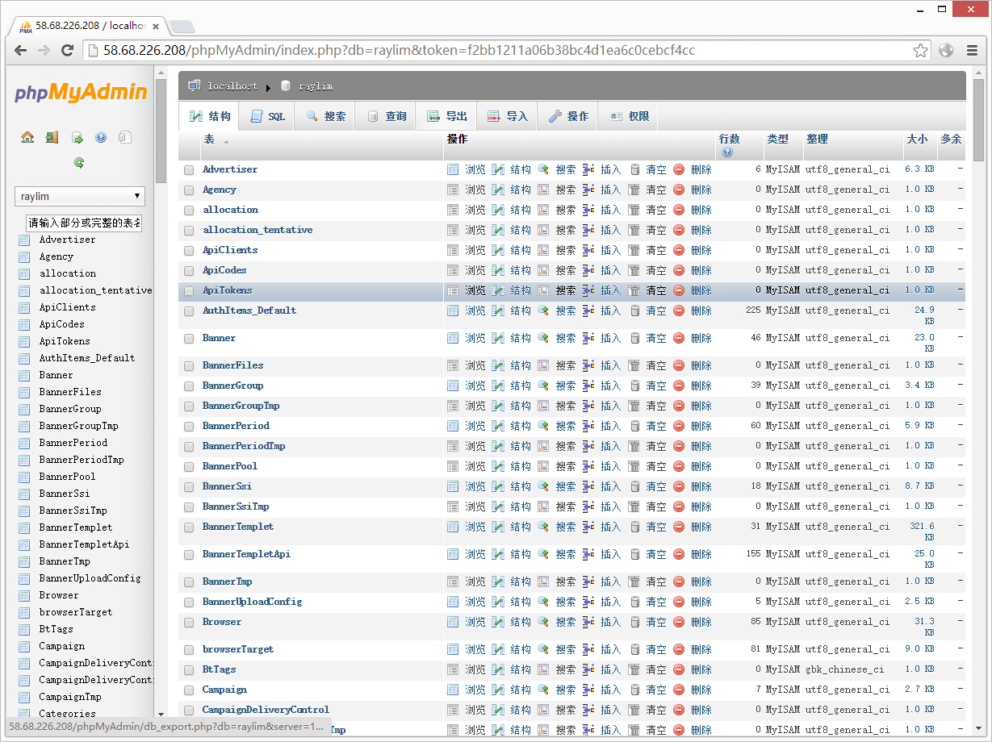The height and width of the screenshot is (742, 992).
Task: Click the table icon beside Browser in sidebar
Action: [24, 595]
